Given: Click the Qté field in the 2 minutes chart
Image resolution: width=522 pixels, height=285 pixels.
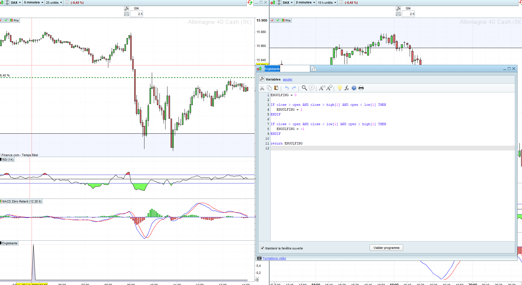Looking at the screenshot, I should pos(408,14).
